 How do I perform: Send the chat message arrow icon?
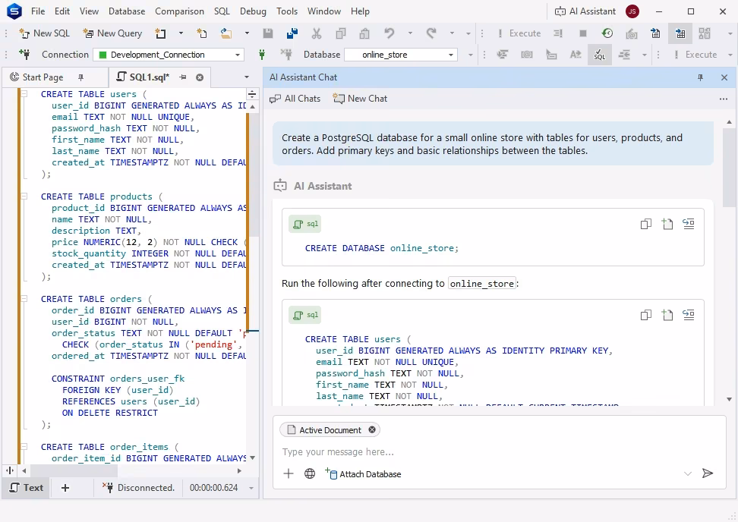coord(708,473)
